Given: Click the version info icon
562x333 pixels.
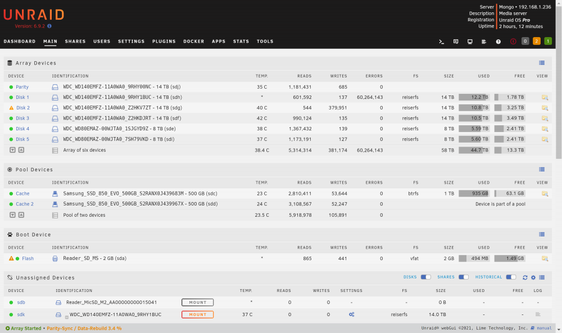Looking at the screenshot, I should (49, 26).
